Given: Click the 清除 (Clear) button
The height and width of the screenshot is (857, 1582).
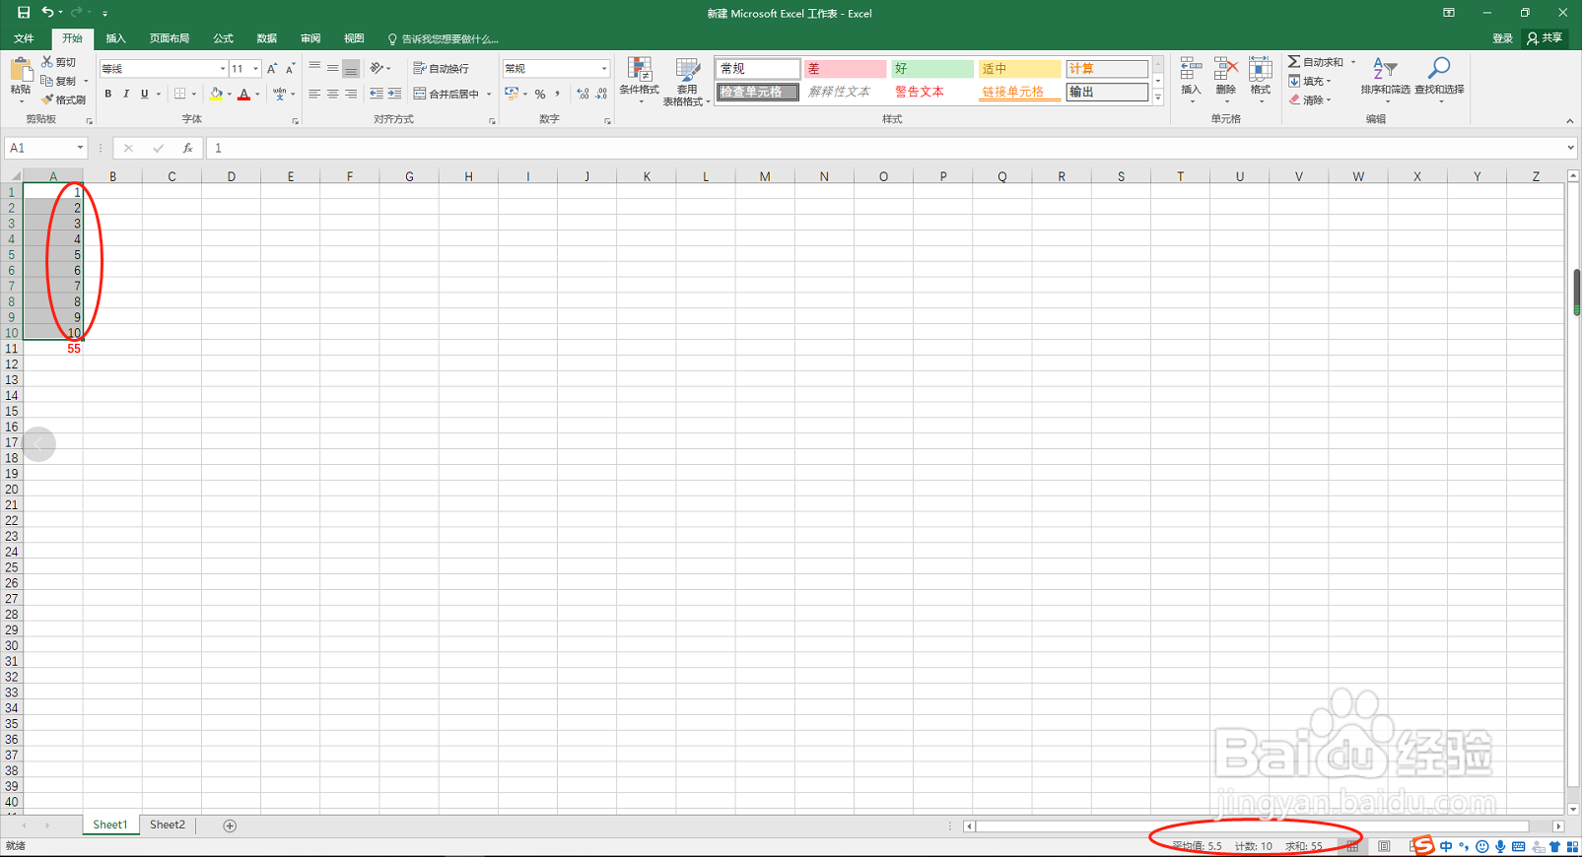Looking at the screenshot, I should pos(1310,99).
